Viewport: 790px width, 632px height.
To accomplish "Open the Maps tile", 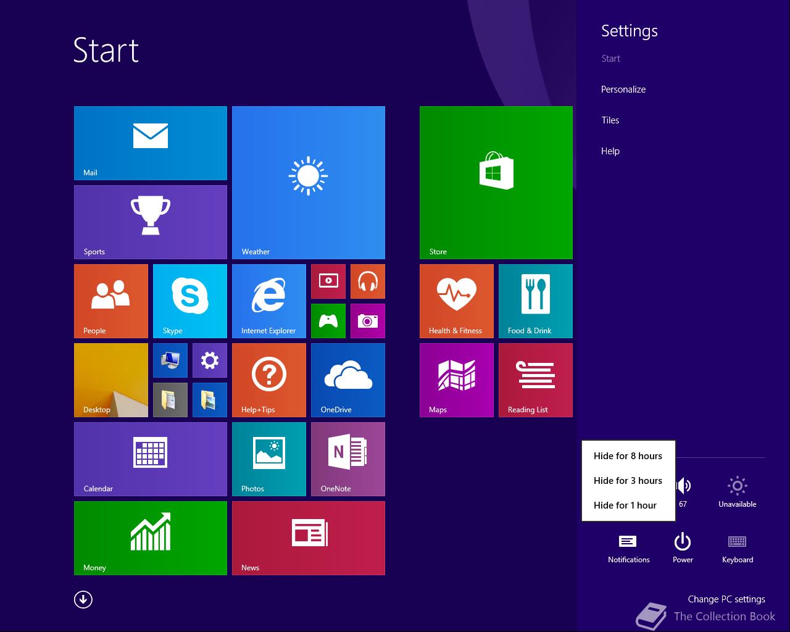I will pos(457,380).
